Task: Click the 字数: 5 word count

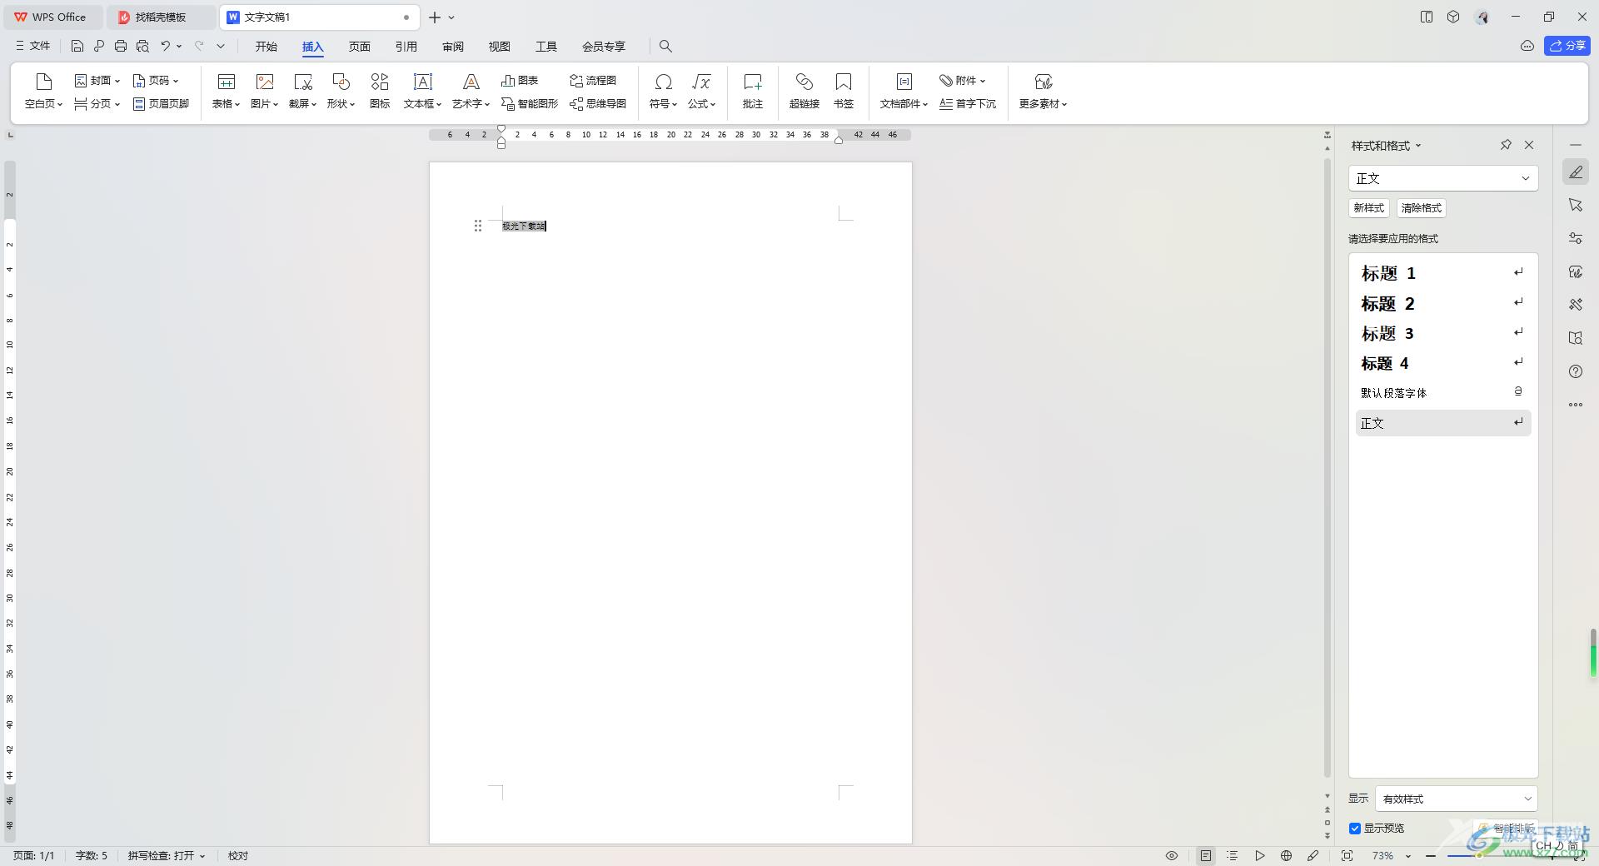Action: tap(92, 856)
